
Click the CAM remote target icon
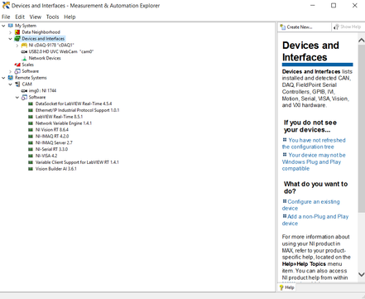(x=17, y=84)
